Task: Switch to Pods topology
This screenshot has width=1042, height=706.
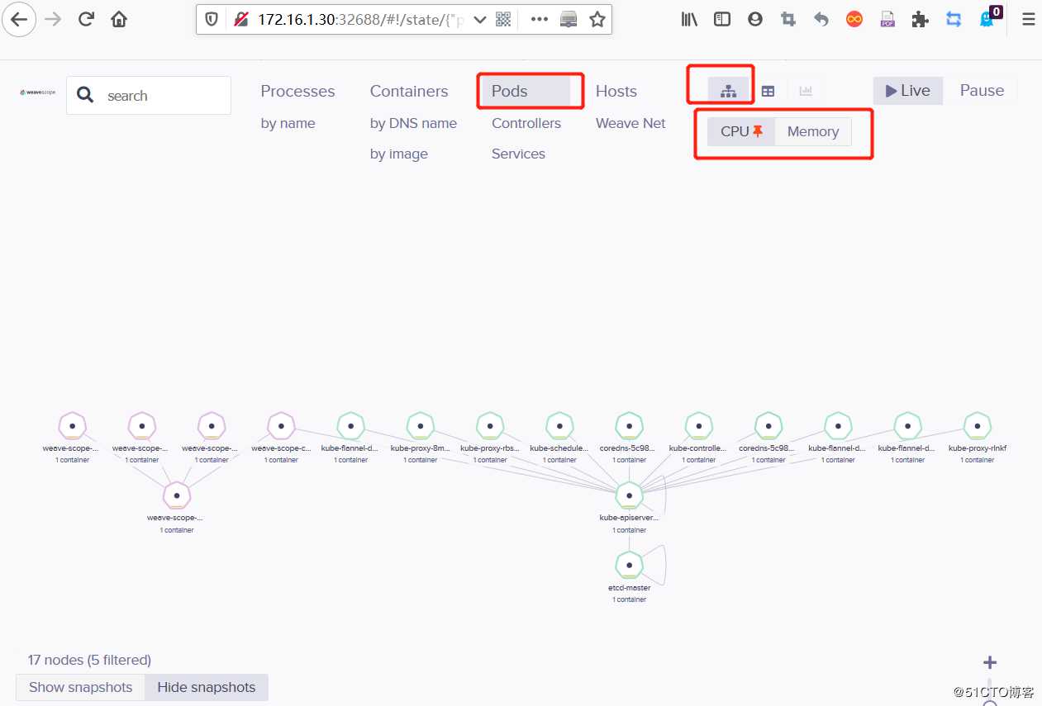Action: click(526, 91)
